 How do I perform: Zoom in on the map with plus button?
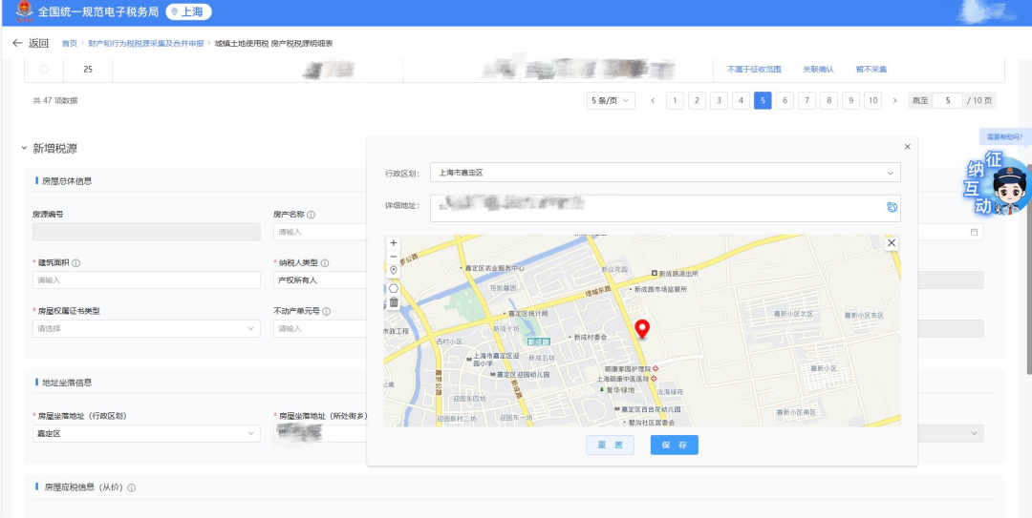point(393,243)
